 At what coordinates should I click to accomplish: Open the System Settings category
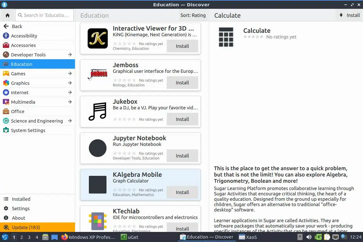pyautogui.click(x=37, y=130)
